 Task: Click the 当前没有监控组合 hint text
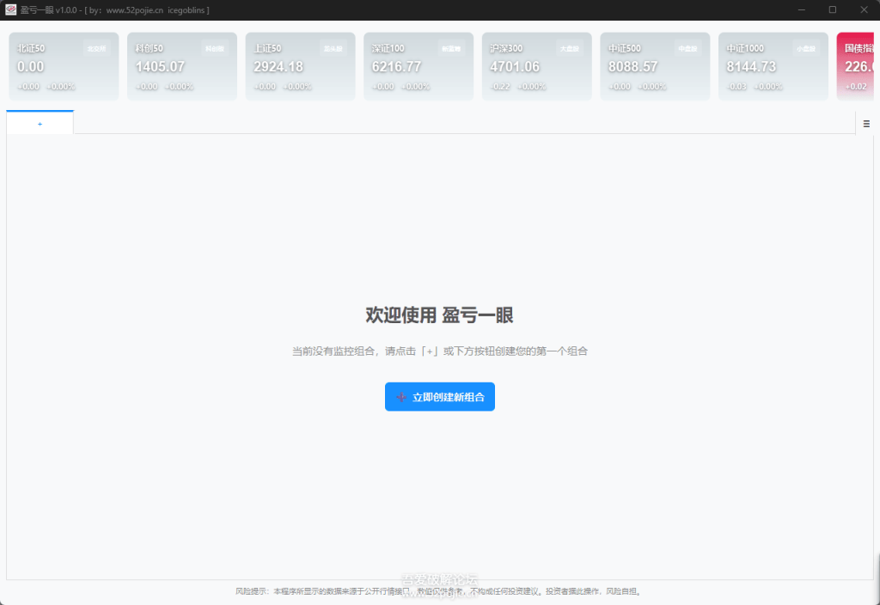(x=439, y=351)
